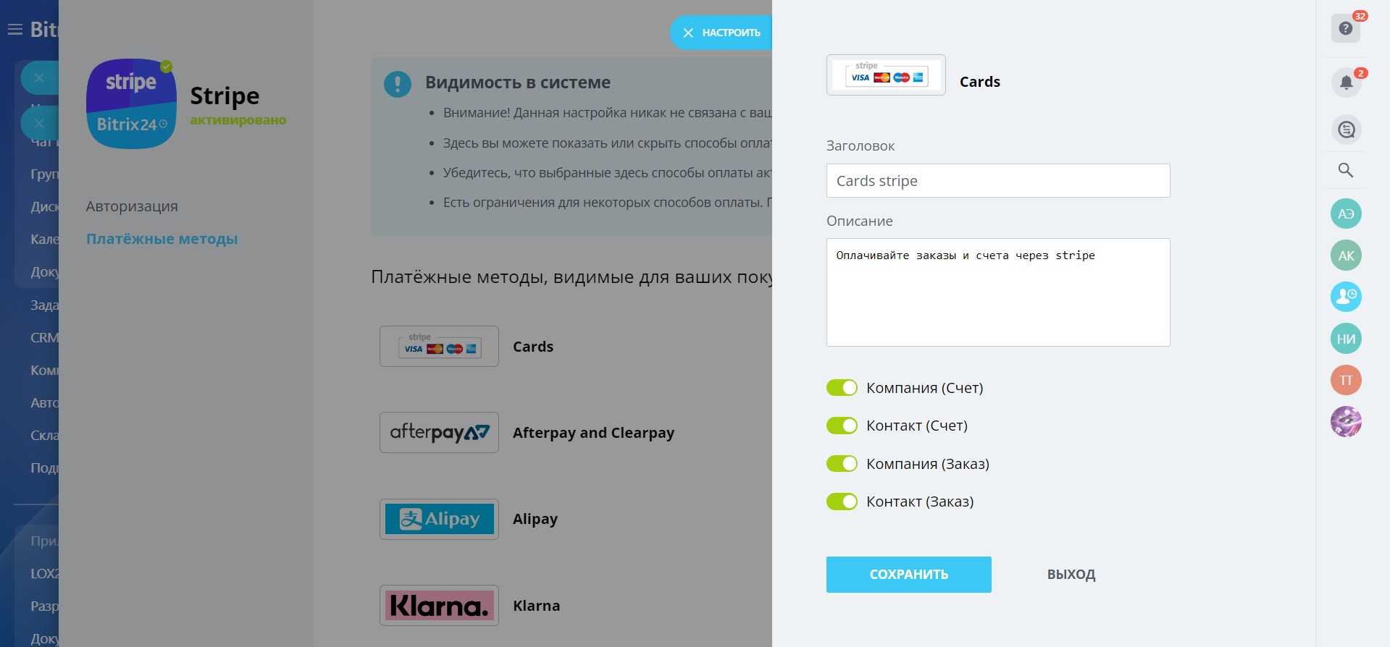The image size is (1390, 647).
Task: Click the Описание text area
Action: (x=997, y=292)
